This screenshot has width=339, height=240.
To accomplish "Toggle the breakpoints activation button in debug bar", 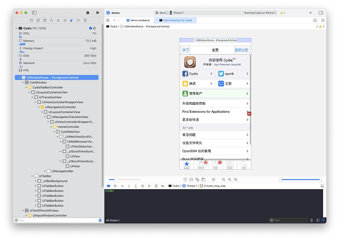I will (109, 186).
